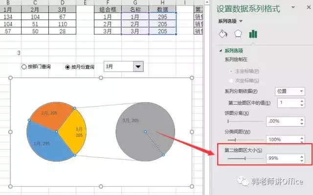
Task: Increase 第二绘图区大小 with up arrow
Action: [302, 156]
